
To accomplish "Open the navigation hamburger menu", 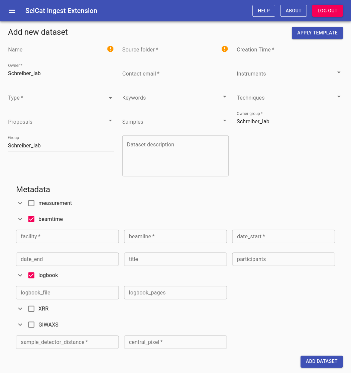I will (12, 10).
